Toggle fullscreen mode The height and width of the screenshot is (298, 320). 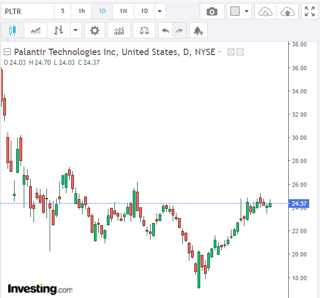coord(310,11)
